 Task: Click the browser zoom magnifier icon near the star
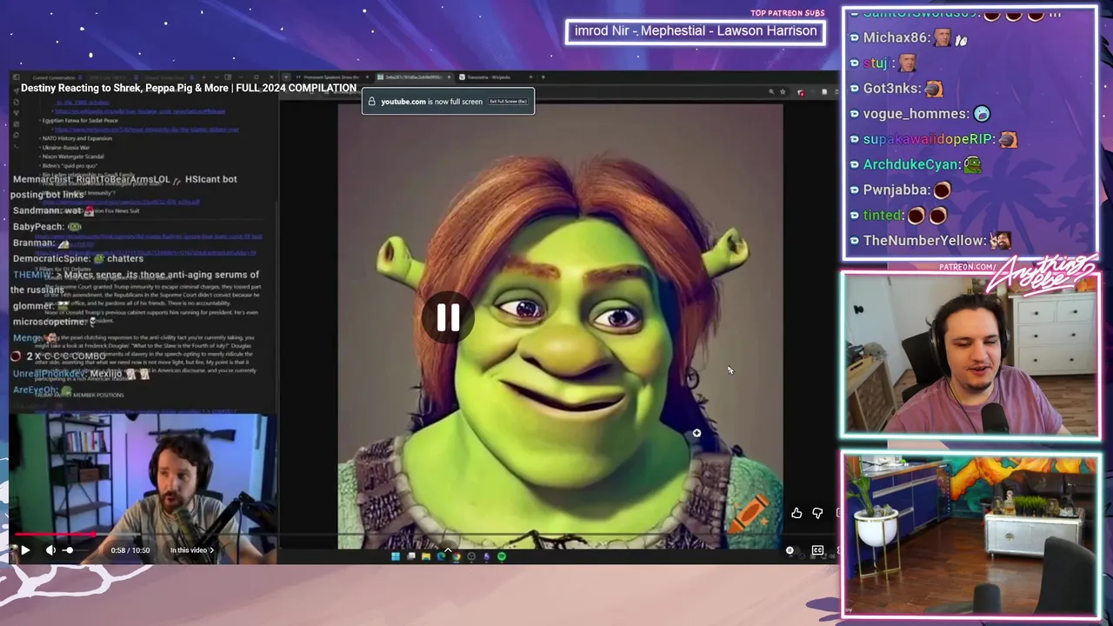pyautogui.click(x=771, y=91)
